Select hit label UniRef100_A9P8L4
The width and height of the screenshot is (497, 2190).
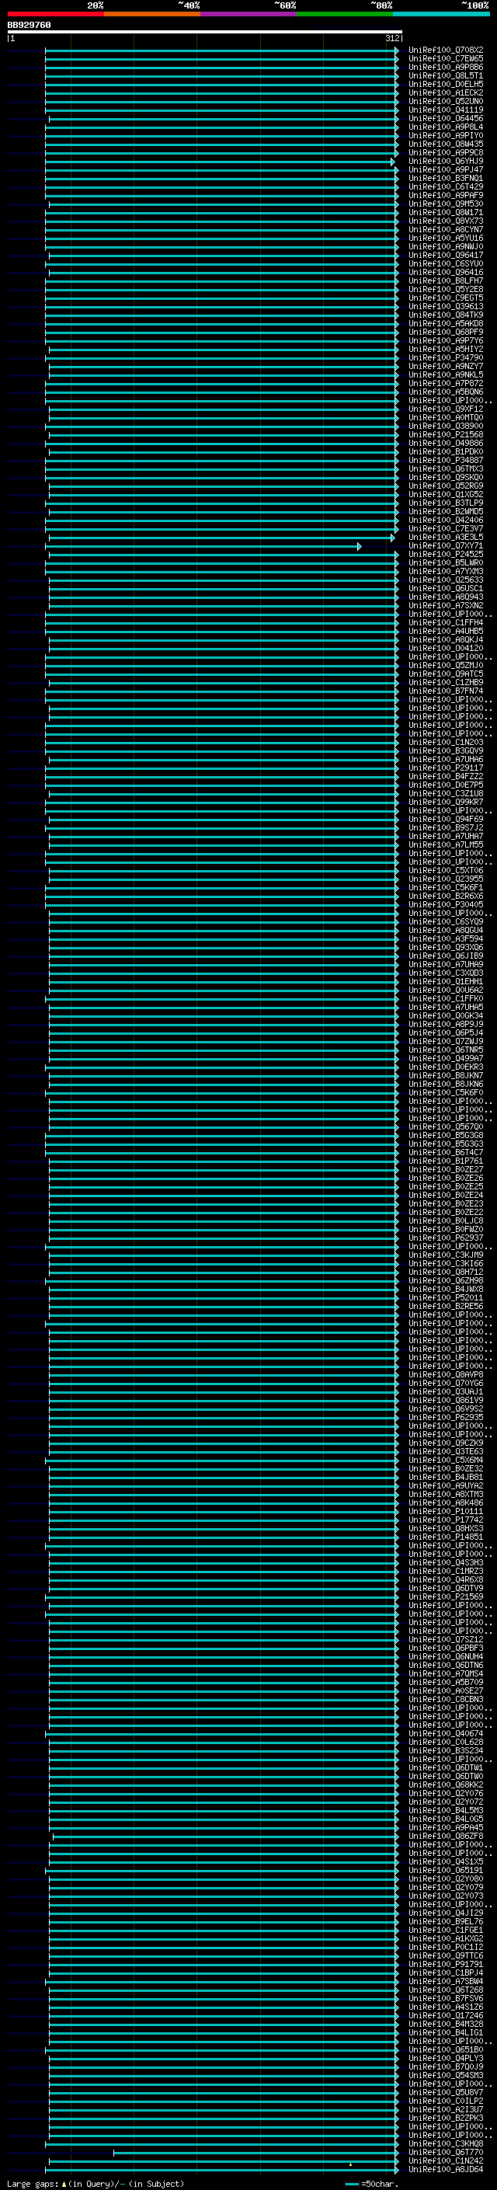[446, 127]
